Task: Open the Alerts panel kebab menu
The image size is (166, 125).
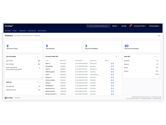Action: pos(158,56)
